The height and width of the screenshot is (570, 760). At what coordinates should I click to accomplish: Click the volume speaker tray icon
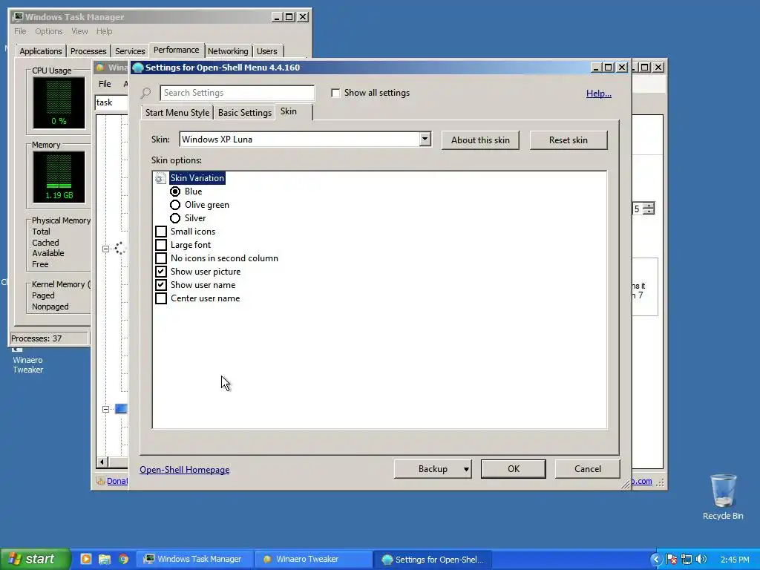(x=701, y=560)
